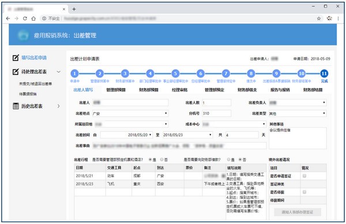Viewport: 346px width, 224px height.
Task: Reload the page with refresh icon
Action: 25,18
